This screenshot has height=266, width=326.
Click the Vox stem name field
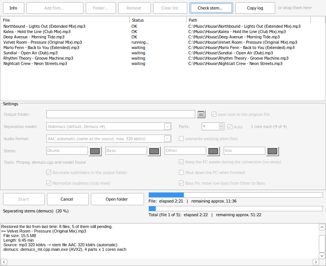click(x=244, y=150)
